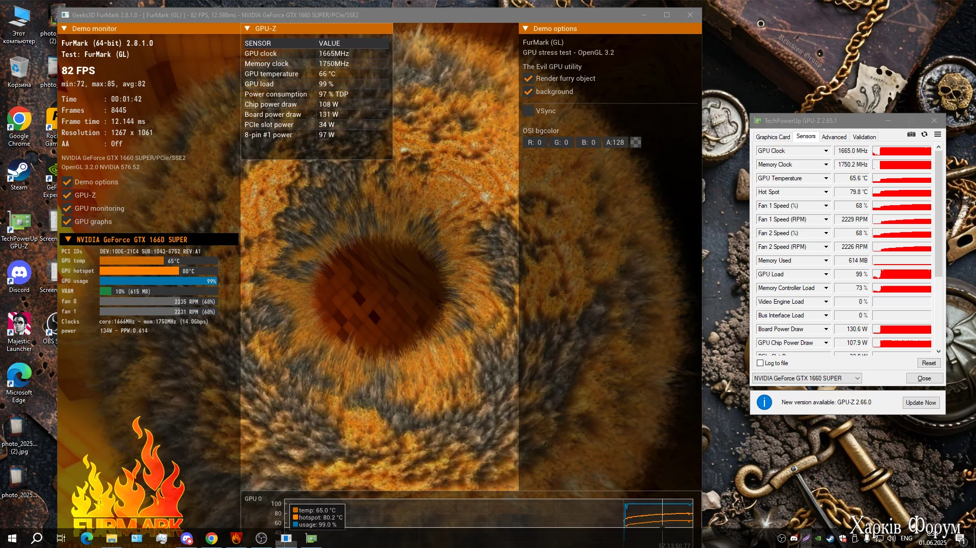Enable Log to file in GPU-Z

coord(760,363)
